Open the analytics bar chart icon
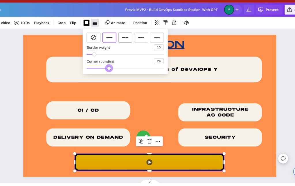 pyautogui.click(x=249, y=10)
